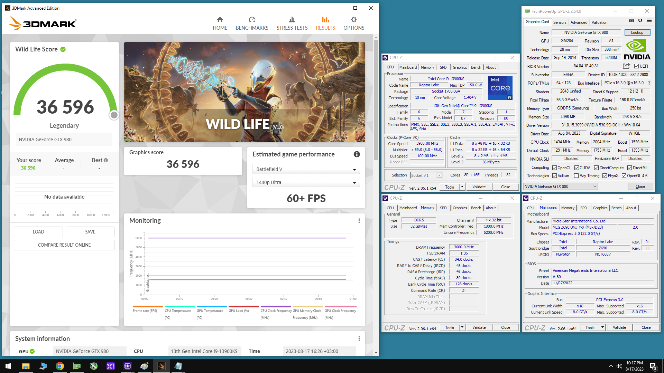Click the SAVE button in 3DMark

(90, 232)
